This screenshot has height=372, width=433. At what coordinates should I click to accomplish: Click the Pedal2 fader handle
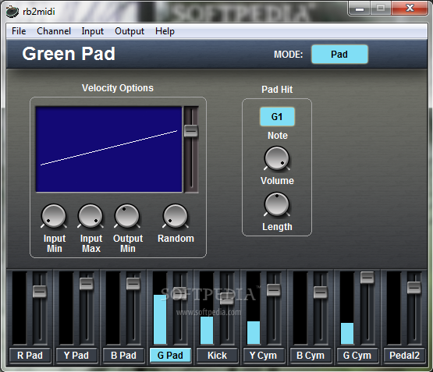pyautogui.click(x=414, y=288)
